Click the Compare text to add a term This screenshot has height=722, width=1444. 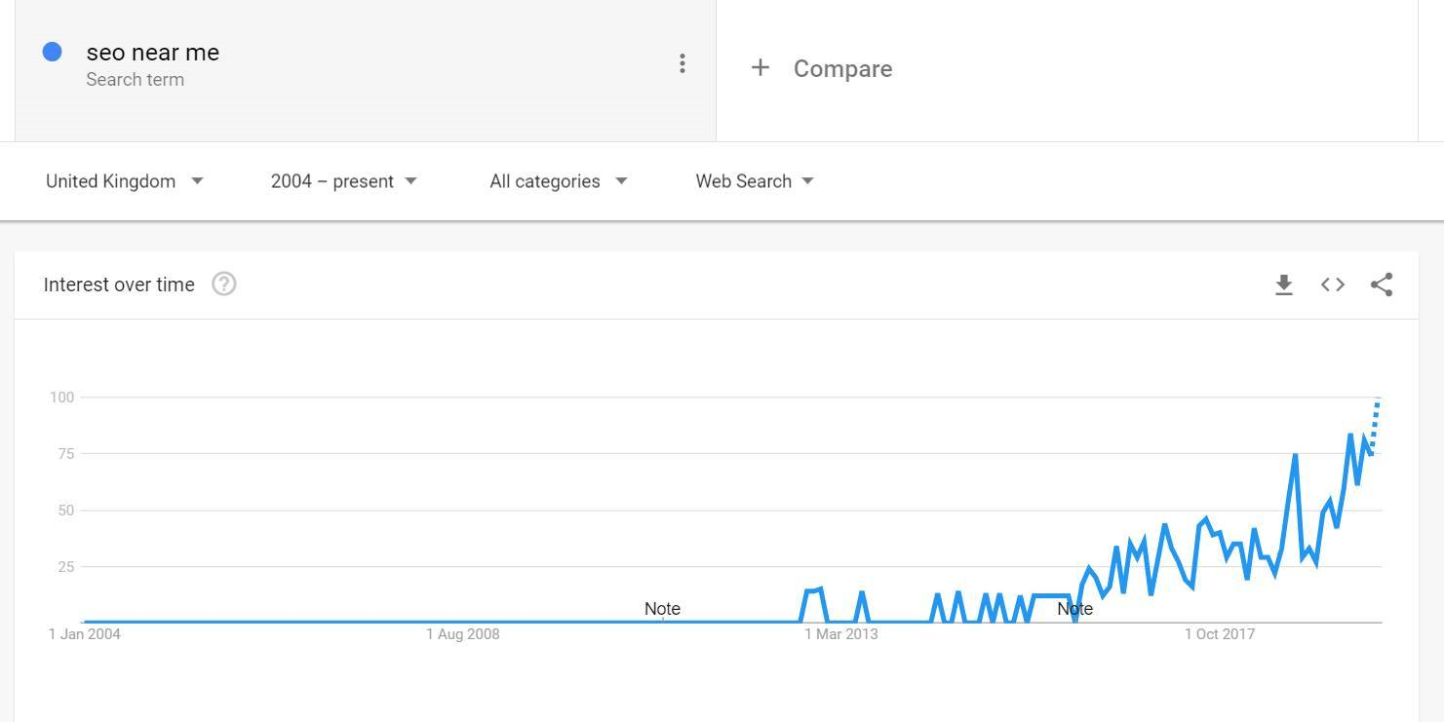pos(843,69)
